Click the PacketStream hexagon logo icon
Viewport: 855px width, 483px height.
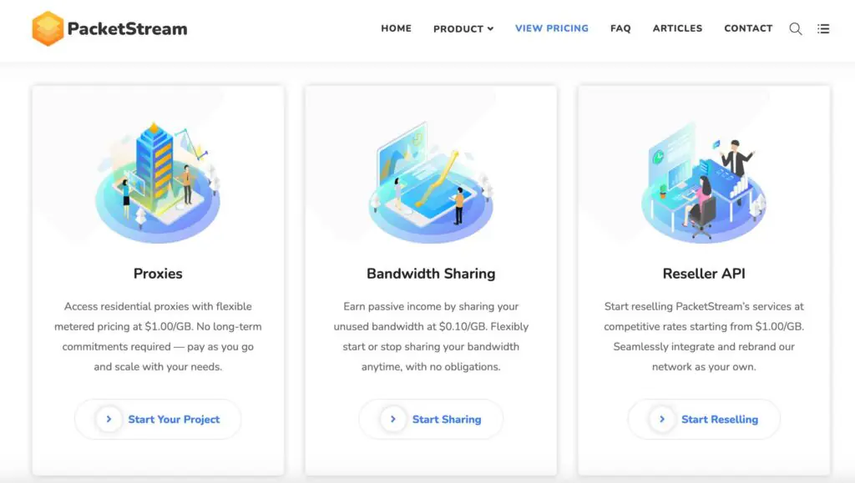coord(48,28)
